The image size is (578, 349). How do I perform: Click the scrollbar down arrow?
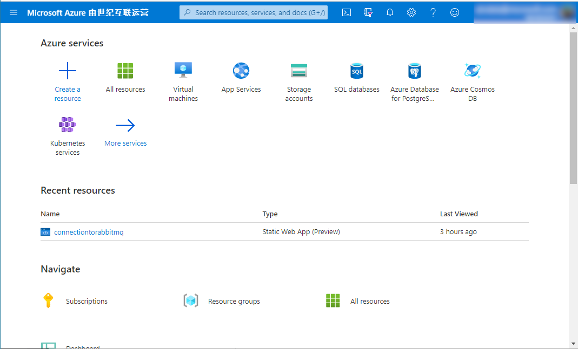coord(573,344)
